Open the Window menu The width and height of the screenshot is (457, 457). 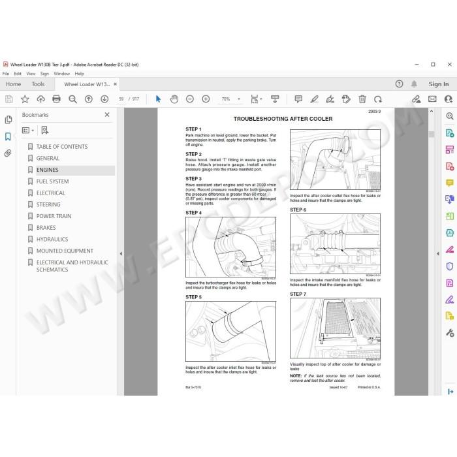[x=62, y=74]
